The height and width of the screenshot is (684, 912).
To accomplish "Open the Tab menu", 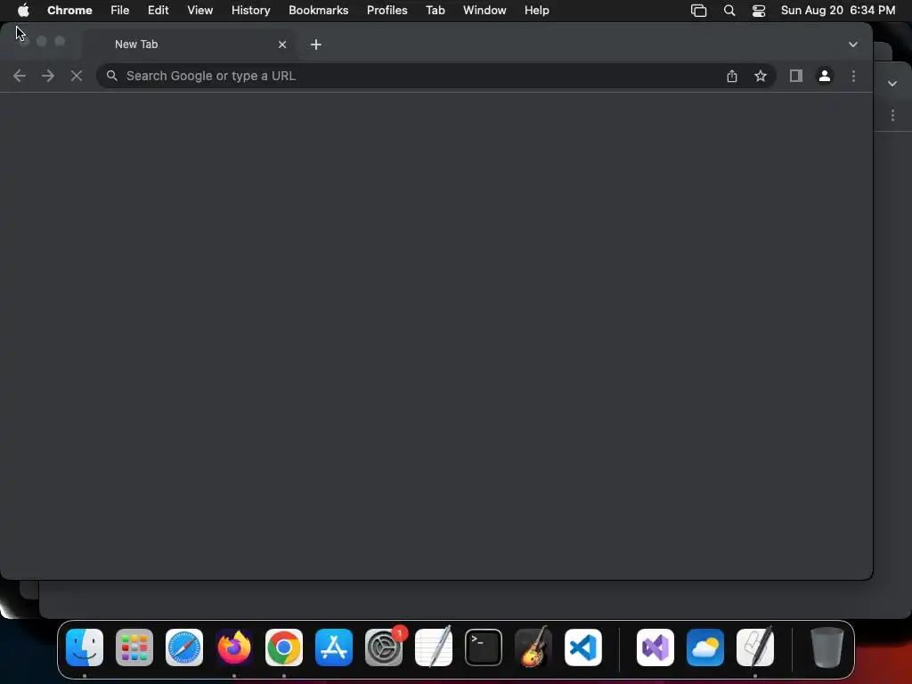I will (435, 10).
